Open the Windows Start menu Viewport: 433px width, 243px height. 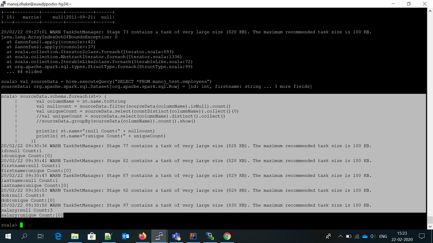point(8,237)
